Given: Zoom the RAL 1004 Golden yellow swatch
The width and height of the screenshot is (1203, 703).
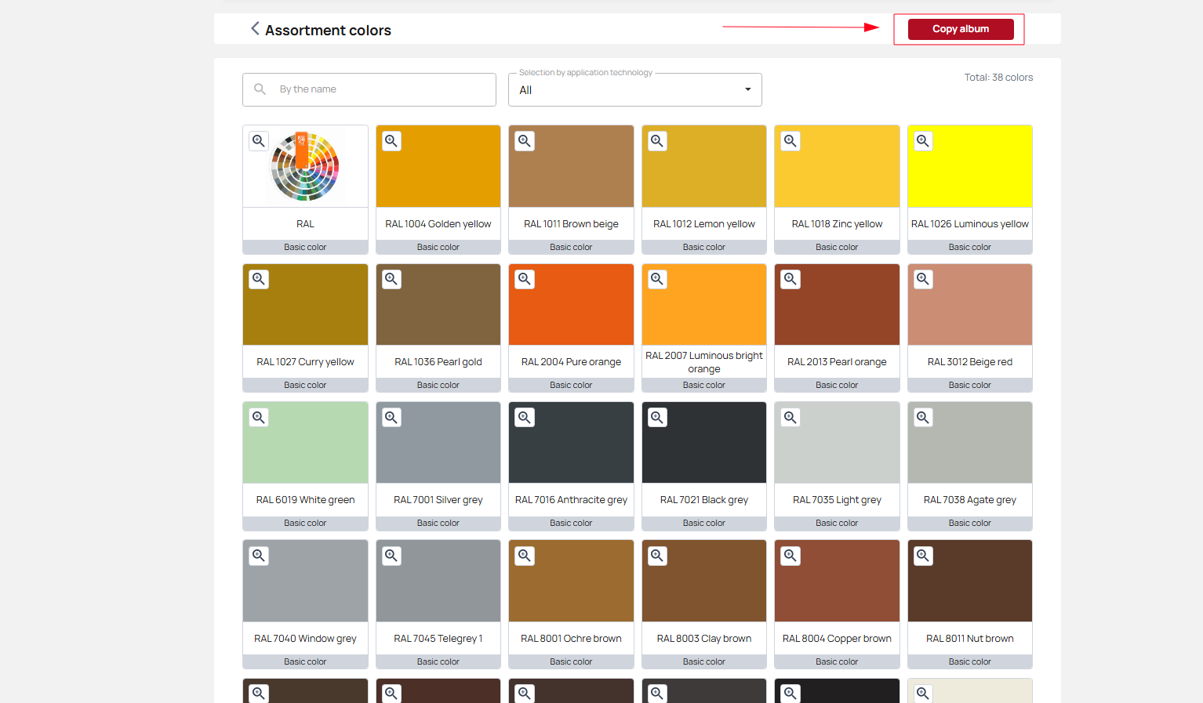Looking at the screenshot, I should click(391, 141).
